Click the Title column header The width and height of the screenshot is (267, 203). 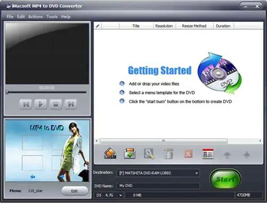click(136, 26)
